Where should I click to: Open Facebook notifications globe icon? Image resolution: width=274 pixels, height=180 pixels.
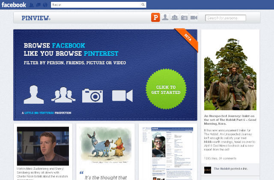[45, 5]
